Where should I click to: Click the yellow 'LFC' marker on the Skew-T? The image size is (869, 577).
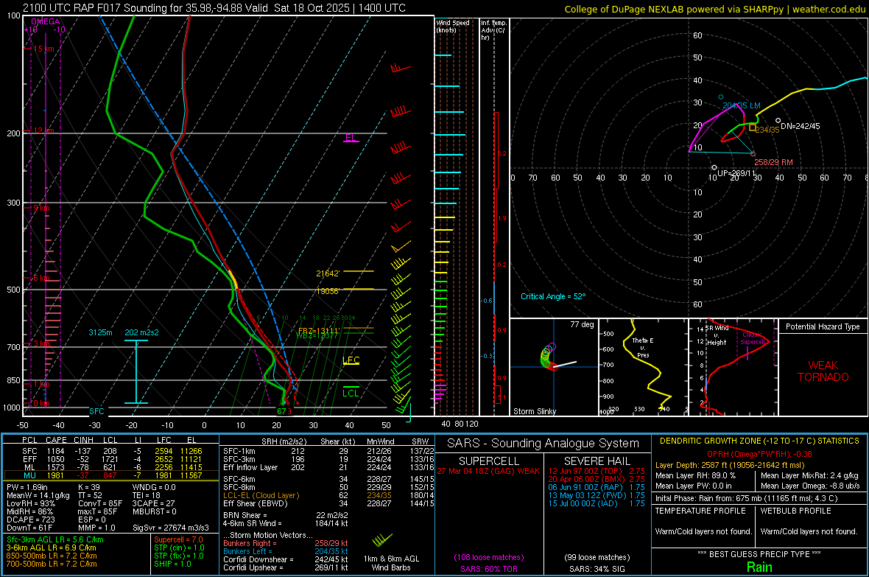[x=351, y=360]
